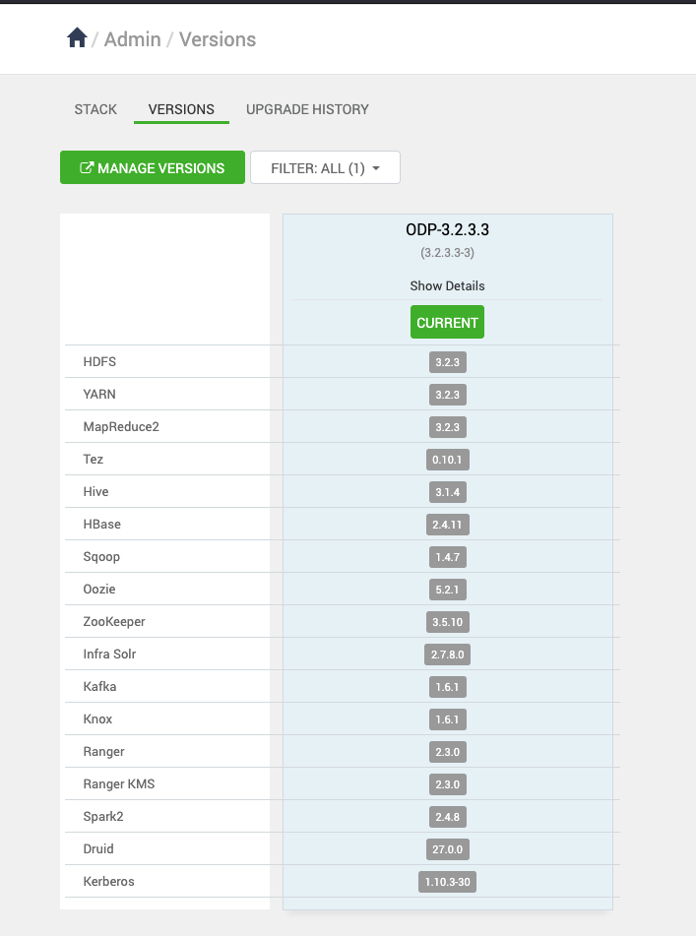
Task: Click the Tez 0.10.1 version badge
Action: tap(447, 460)
